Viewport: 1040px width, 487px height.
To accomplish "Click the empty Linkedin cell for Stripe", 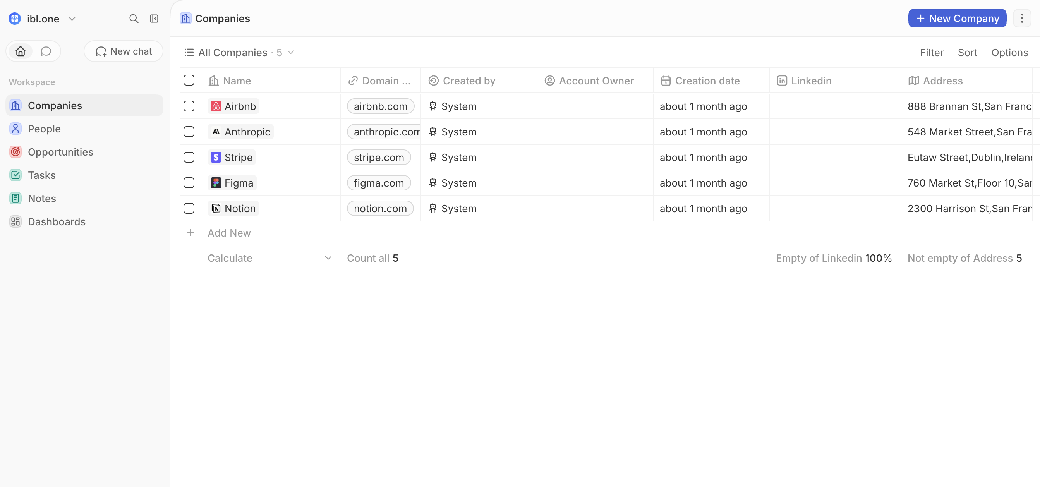I will coord(835,157).
